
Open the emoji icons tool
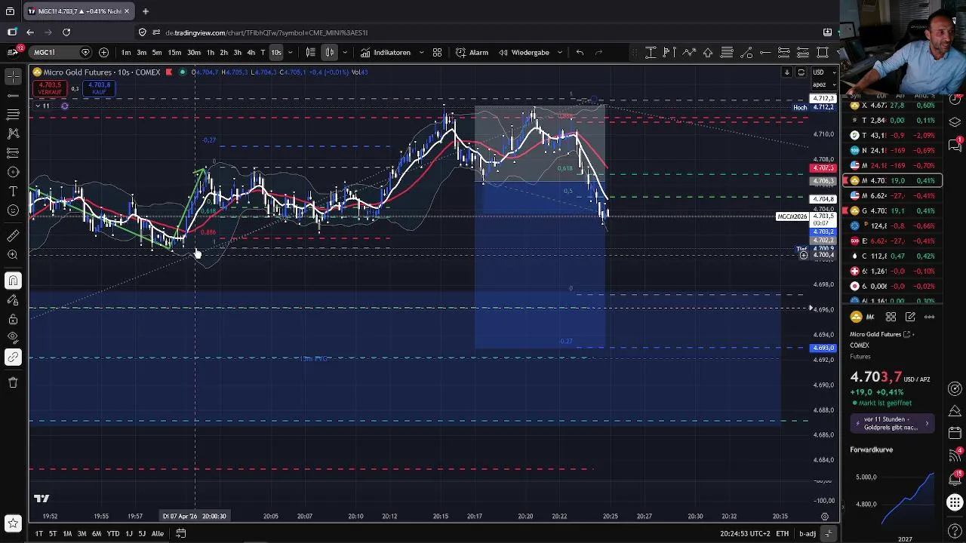point(13,210)
